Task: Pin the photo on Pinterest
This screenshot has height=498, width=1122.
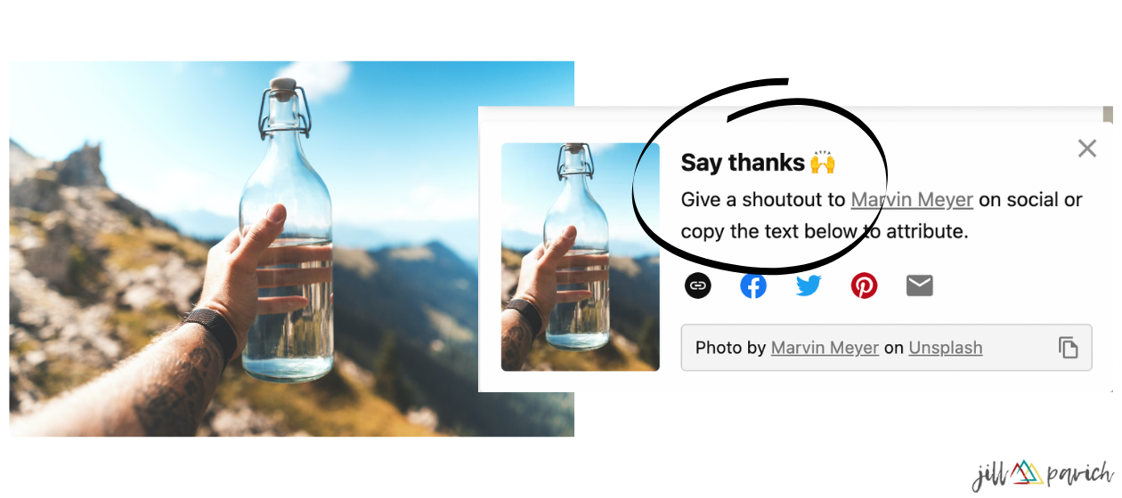Action: pos(864,285)
